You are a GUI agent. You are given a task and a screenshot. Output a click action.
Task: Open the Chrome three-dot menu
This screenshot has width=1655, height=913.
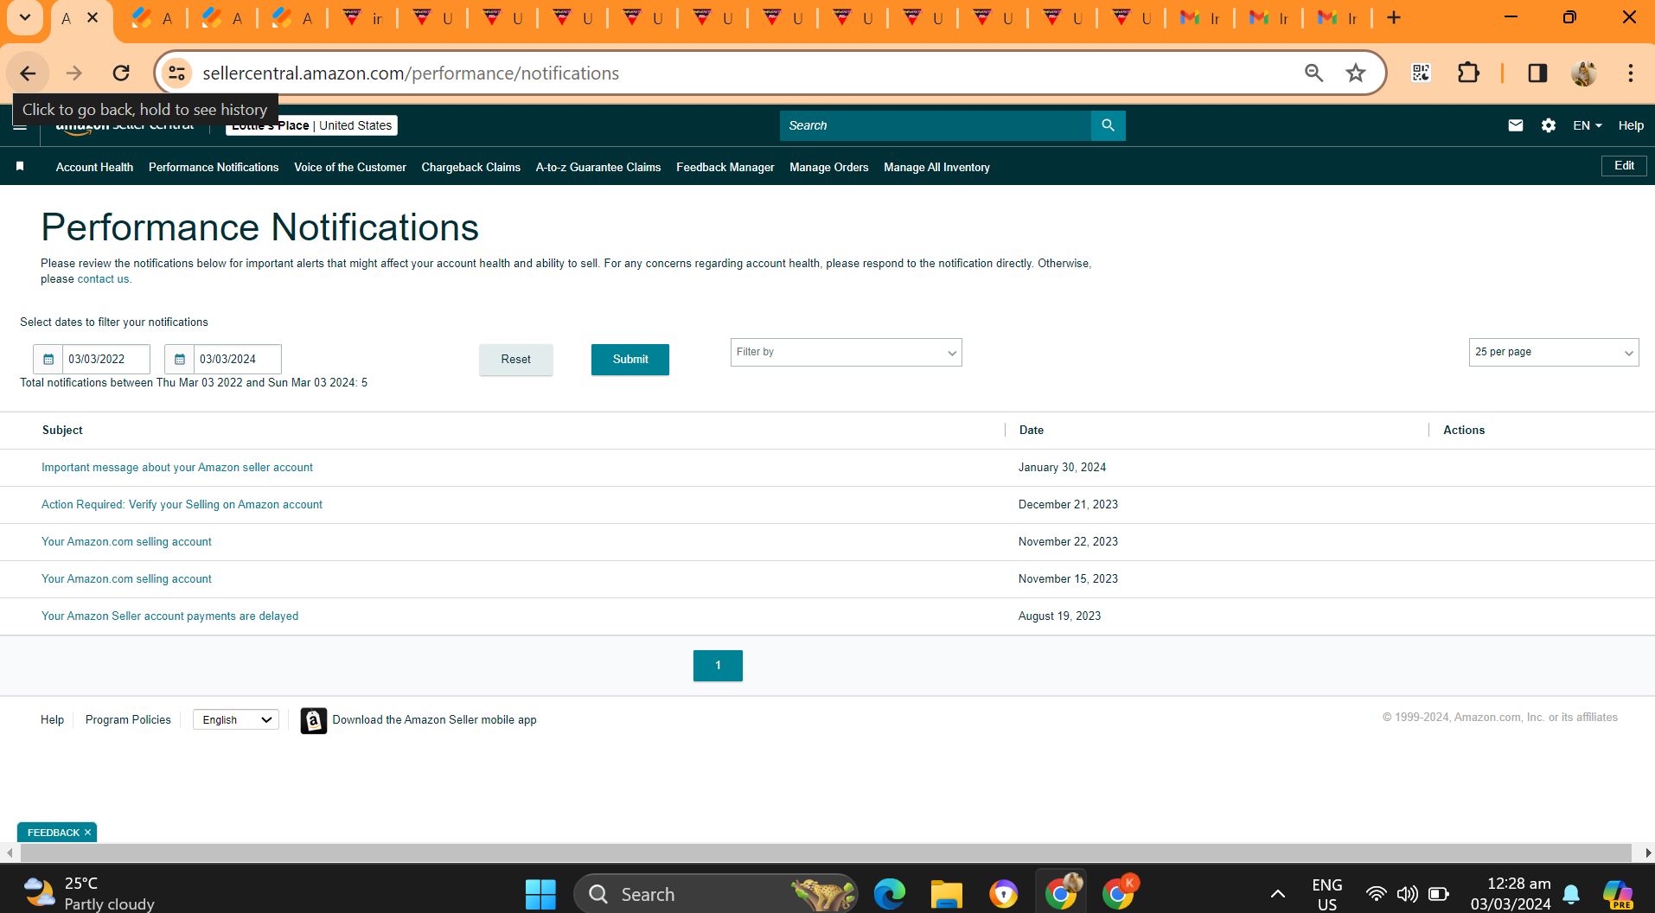[x=1631, y=73]
